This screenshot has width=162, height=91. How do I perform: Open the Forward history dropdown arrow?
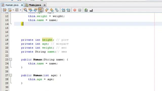click(20, 10)
